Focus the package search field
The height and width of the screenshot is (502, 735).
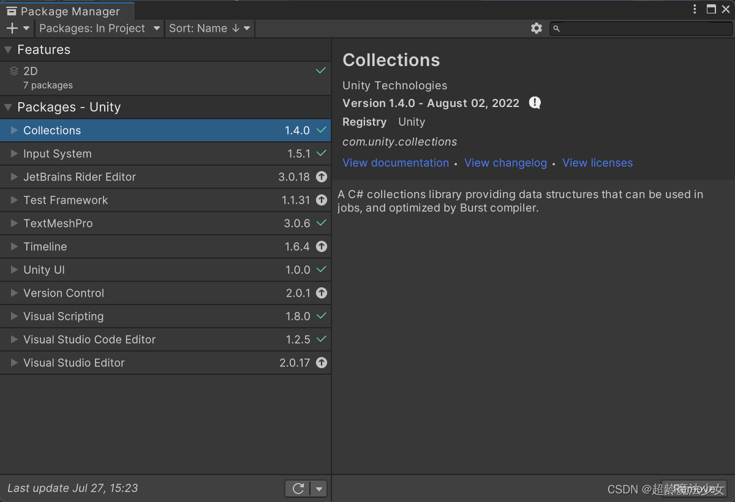click(641, 29)
